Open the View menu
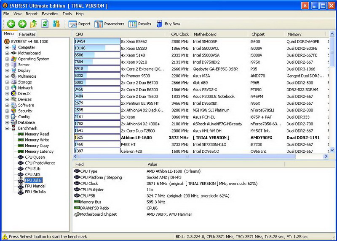 point(17,14)
